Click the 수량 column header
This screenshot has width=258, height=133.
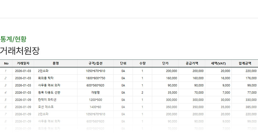(142, 63)
